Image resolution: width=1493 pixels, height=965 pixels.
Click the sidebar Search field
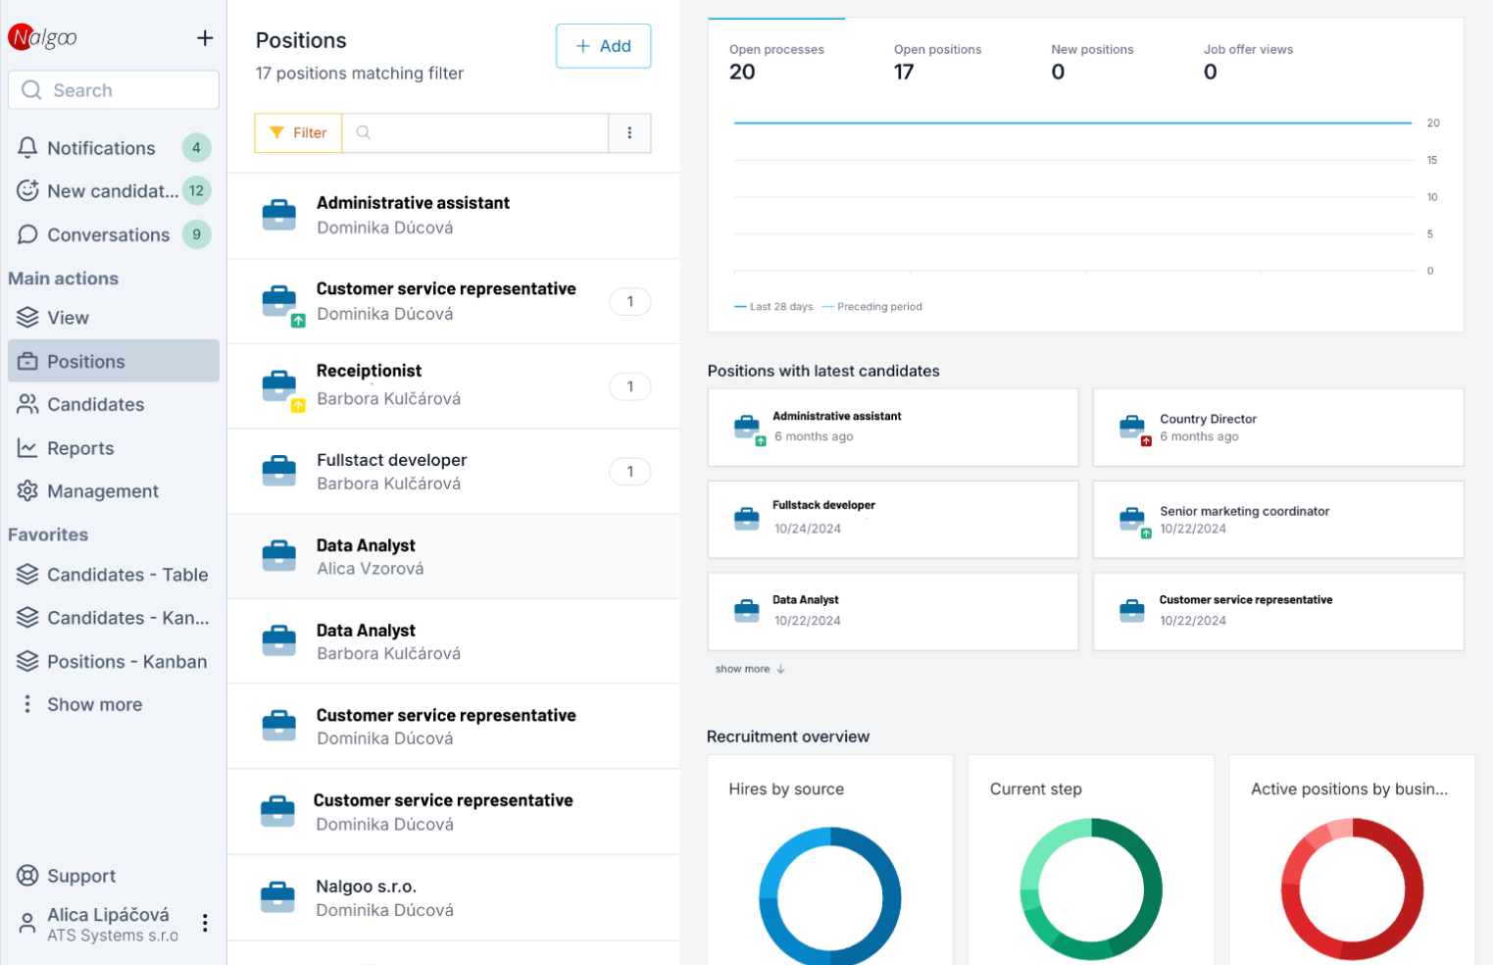tap(114, 90)
